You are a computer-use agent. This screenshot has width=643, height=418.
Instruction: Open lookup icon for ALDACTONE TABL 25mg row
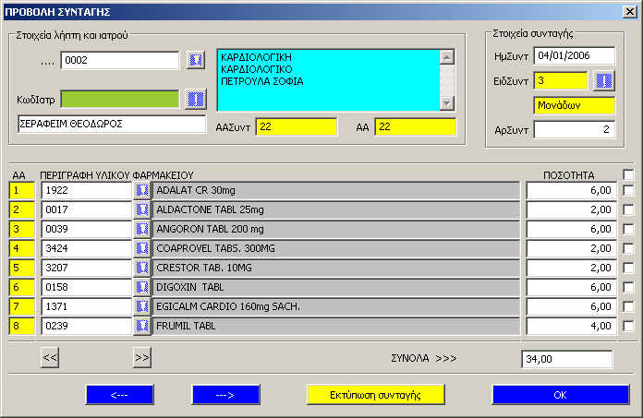142,209
